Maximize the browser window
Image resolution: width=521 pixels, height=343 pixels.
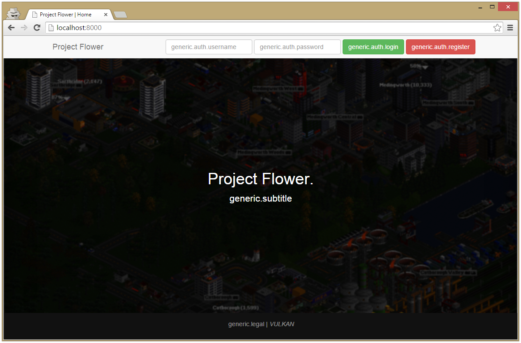[x=492, y=7]
